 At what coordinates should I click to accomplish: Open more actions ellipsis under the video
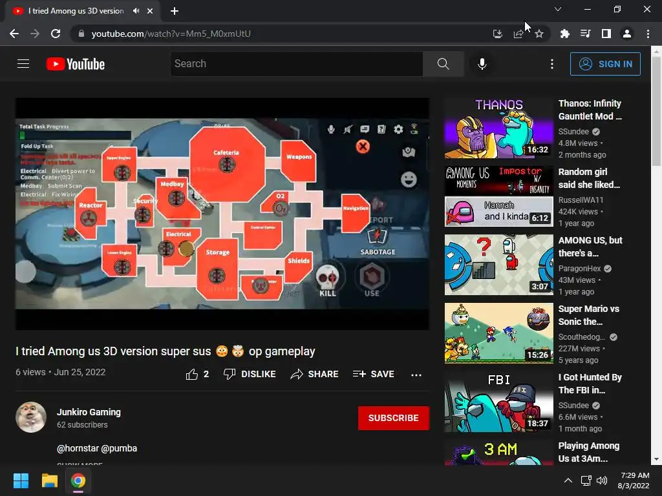coord(416,375)
